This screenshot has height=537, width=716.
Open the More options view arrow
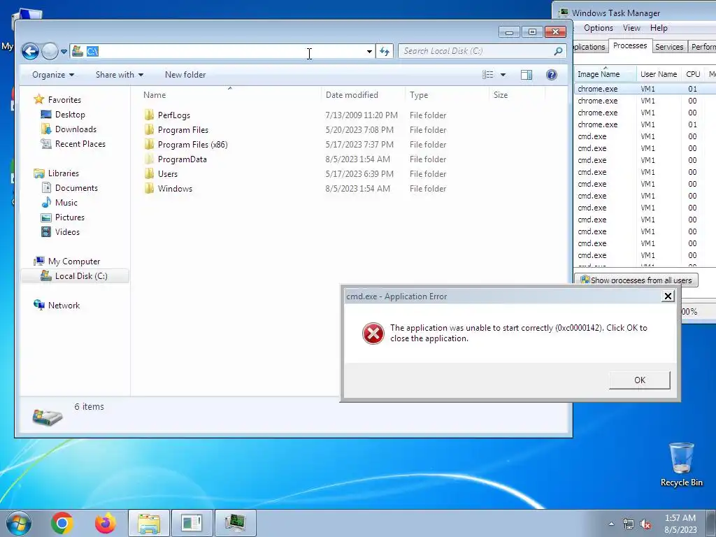pyautogui.click(x=503, y=74)
